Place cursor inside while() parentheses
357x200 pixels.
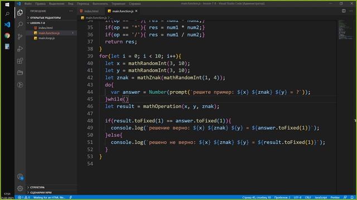[x=126, y=99]
